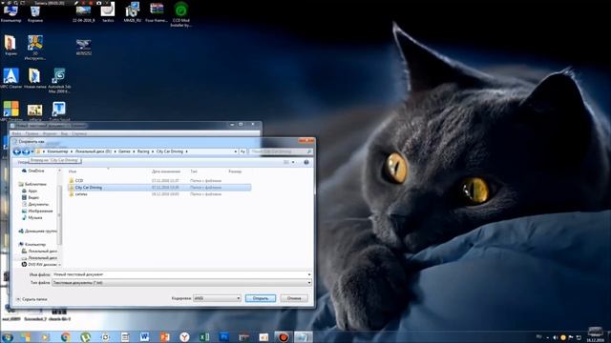This screenshot has height=343, width=611.
Task: Open Yandex Browser from the taskbar
Action: [x=184, y=336]
